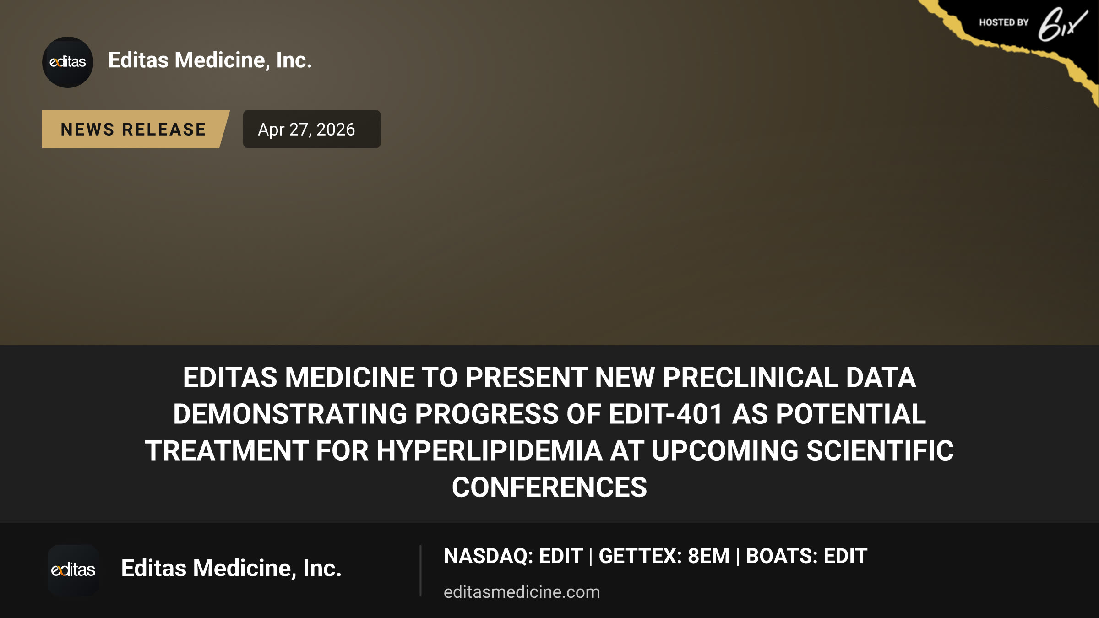This screenshot has width=1099, height=618.
Task: Click the Apr 27, 2026 date badge
Action: tap(312, 129)
